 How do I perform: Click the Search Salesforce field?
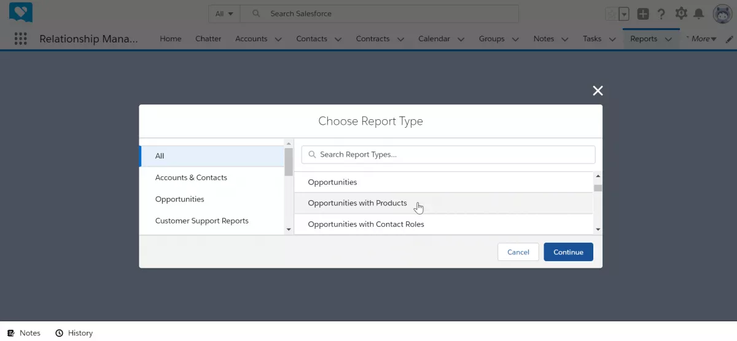click(379, 14)
